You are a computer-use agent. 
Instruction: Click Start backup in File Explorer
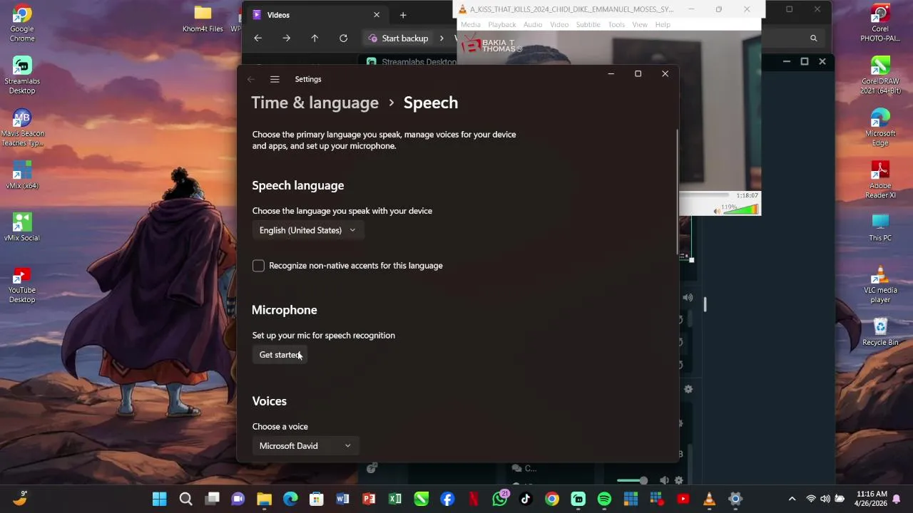(x=399, y=38)
